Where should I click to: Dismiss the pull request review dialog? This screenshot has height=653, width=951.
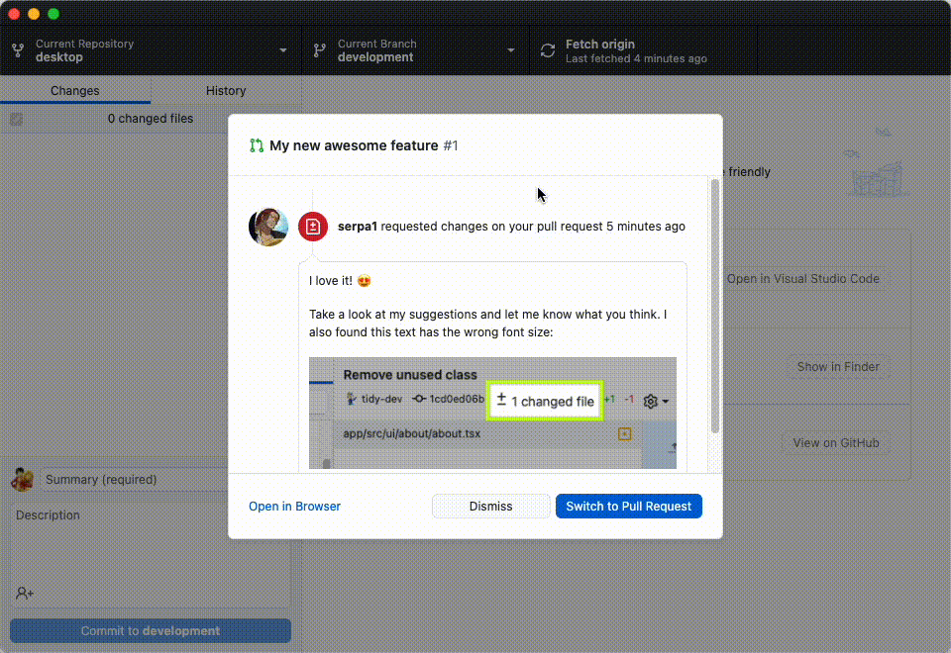tap(490, 507)
